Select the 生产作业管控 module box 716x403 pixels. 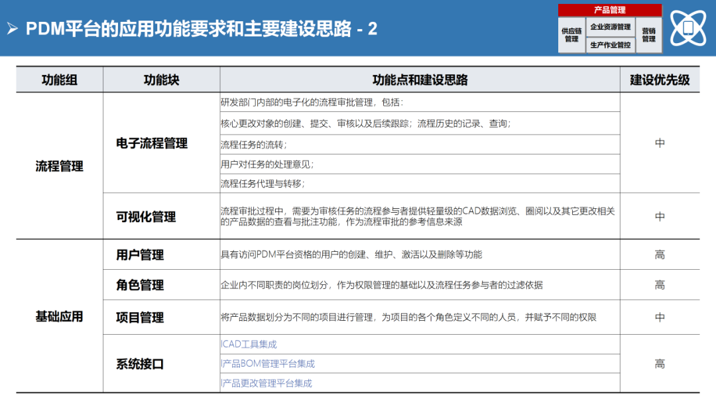pos(610,45)
